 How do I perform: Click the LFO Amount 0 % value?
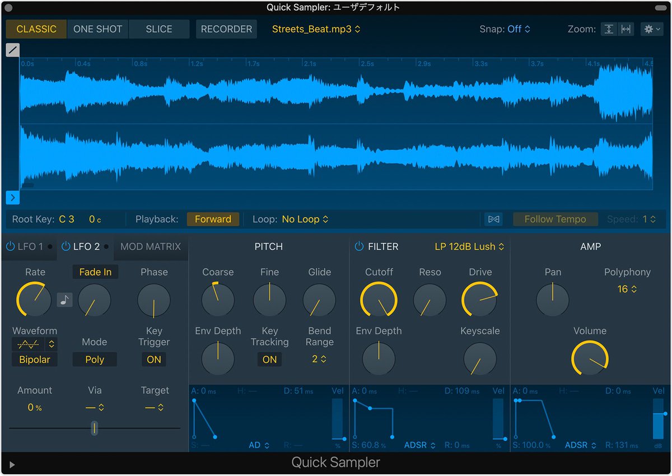click(35, 408)
